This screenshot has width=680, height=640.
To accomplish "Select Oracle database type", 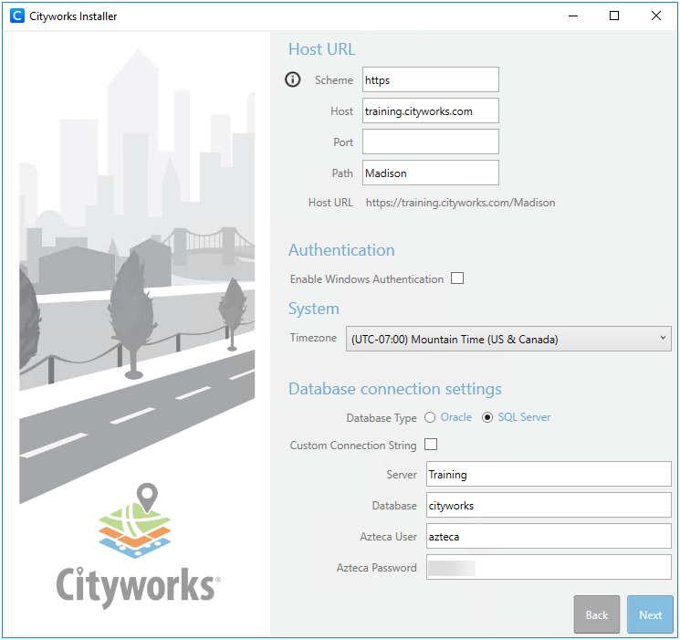I will pyautogui.click(x=430, y=417).
